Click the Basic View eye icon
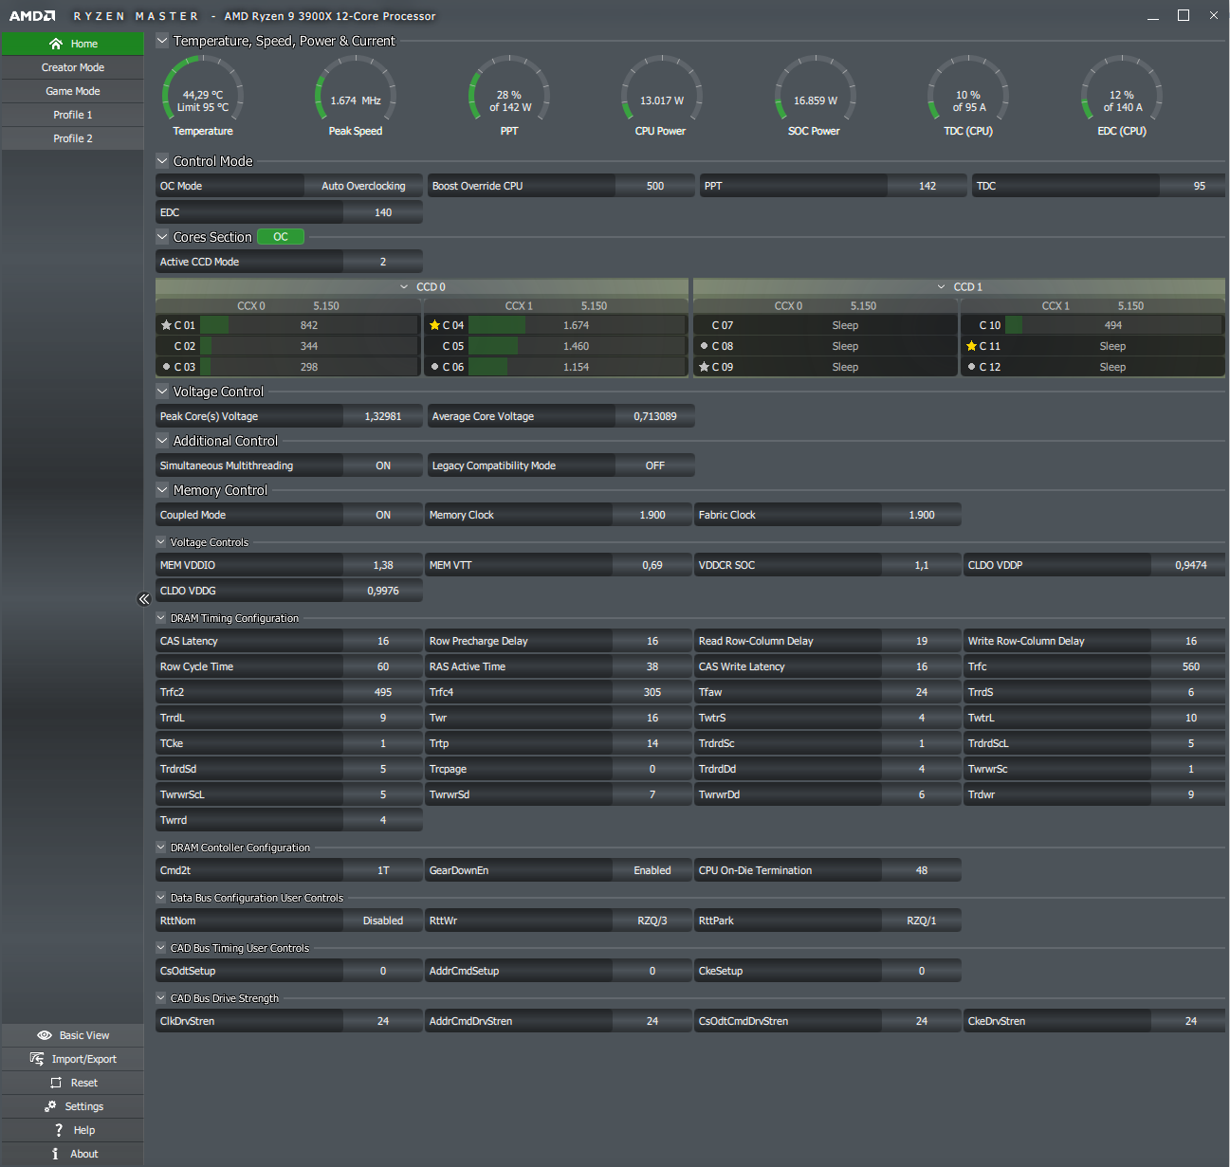Image resolution: width=1230 pixels, height=1167 pixels. pyautogui.click(x=44, y=1035)
